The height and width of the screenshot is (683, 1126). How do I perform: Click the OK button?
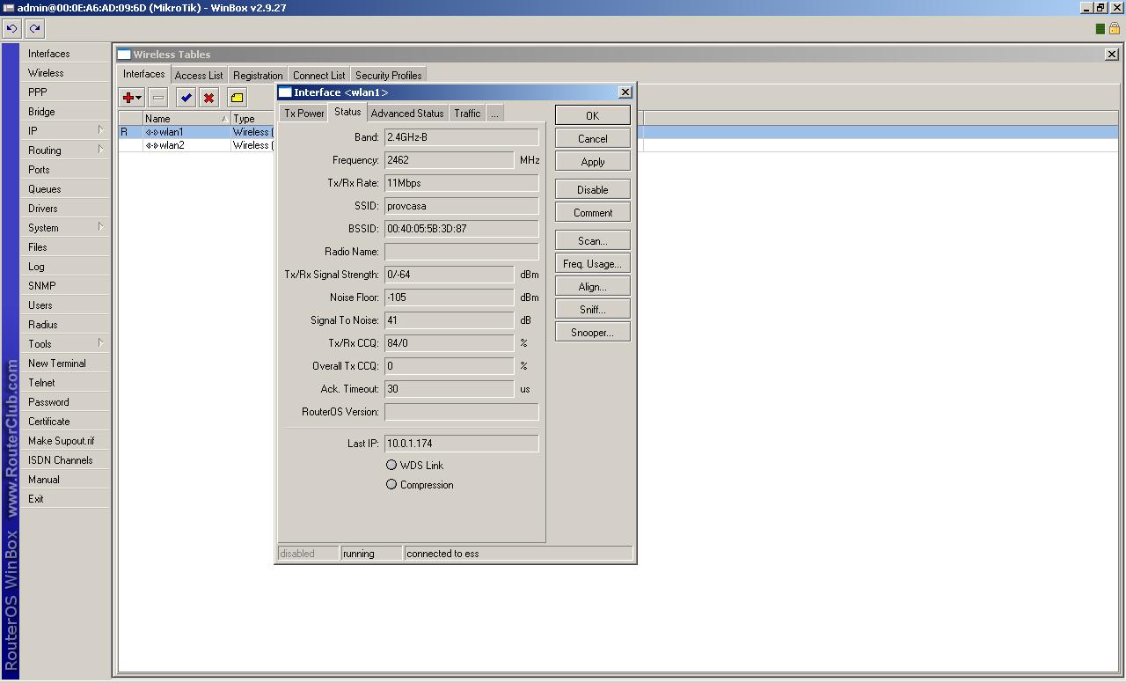(x=593, y=115)
